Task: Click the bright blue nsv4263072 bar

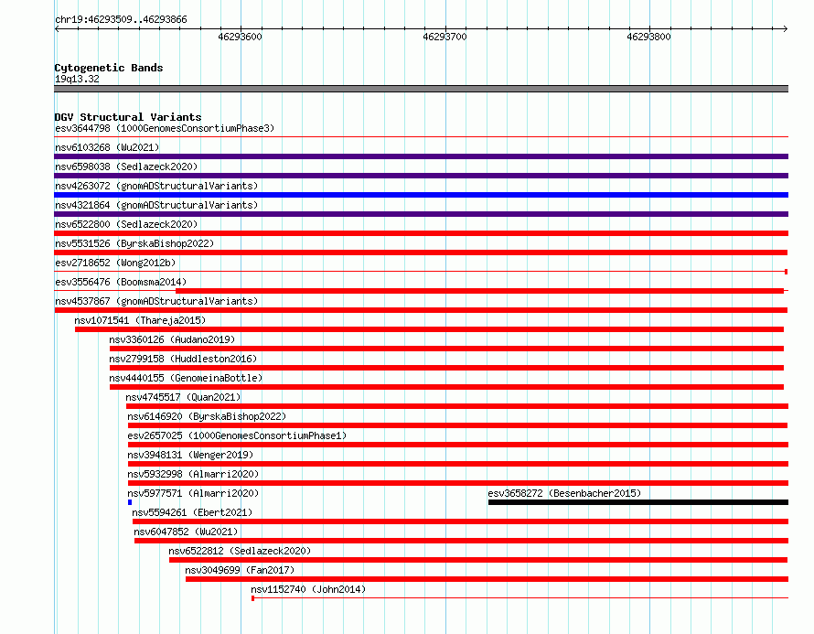Action: pyautogui.click(x=421, y=195)
